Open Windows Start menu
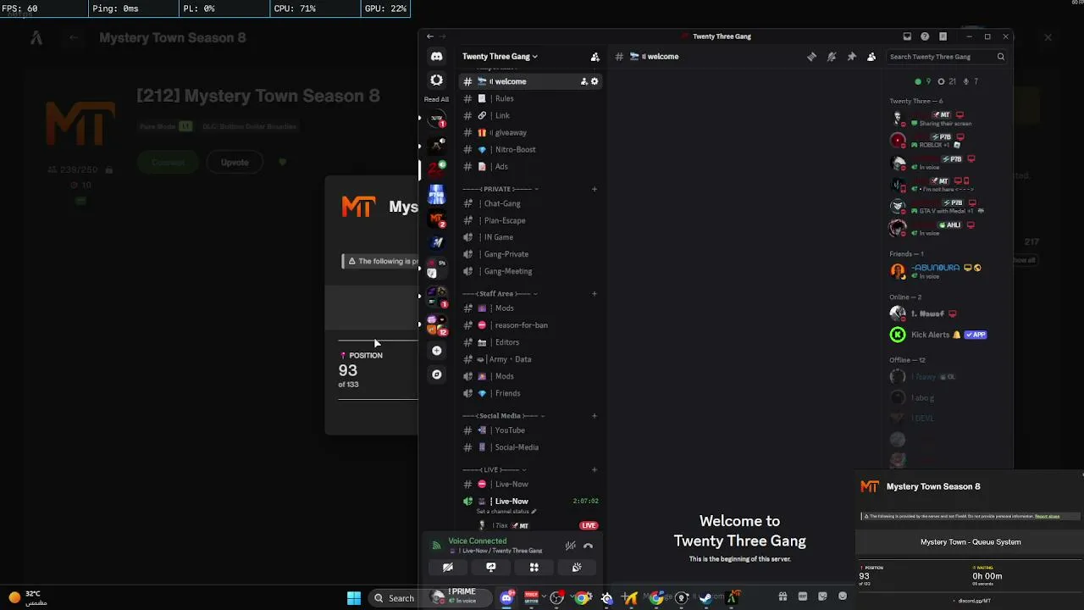This screenshot has width=1084, height=610. [354, 598]
